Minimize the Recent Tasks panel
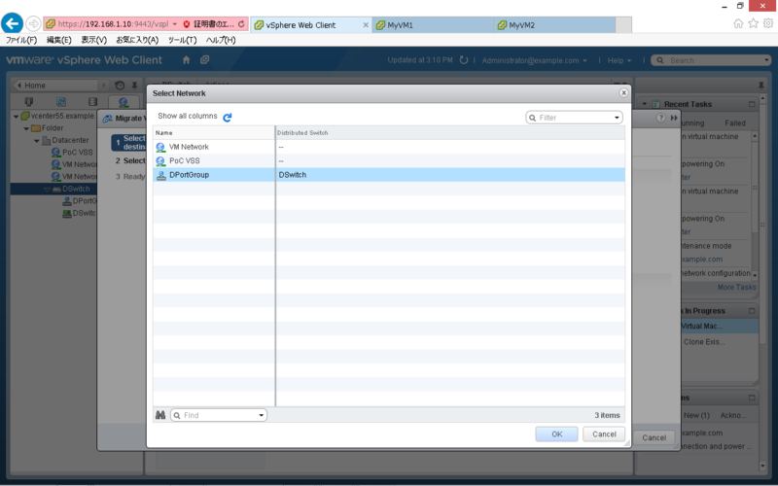Image resolution: width=778 pixels, height=486 pixels. pos(752,104)
